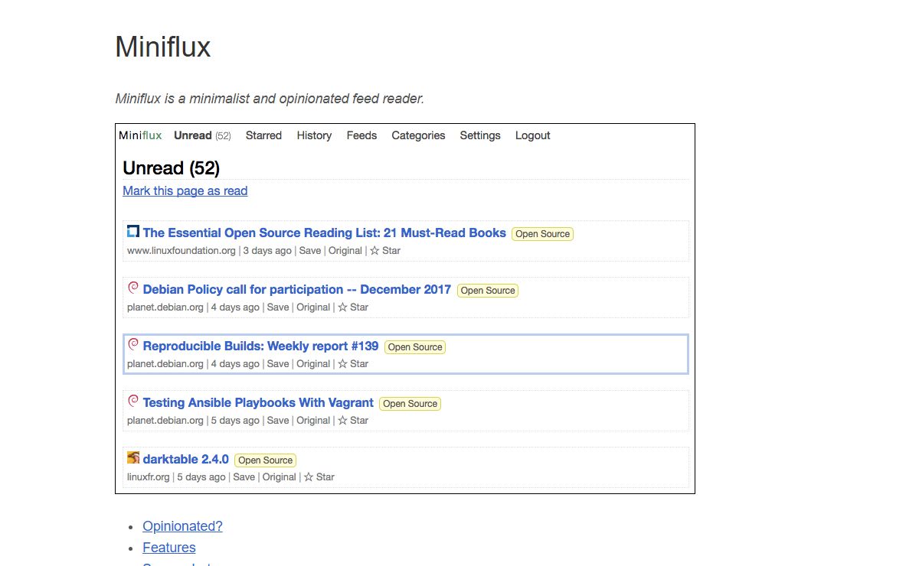The image size is (919, 566).
Task: Click '4 days ago' on Debian Policy entry
Action: (235, 307)
